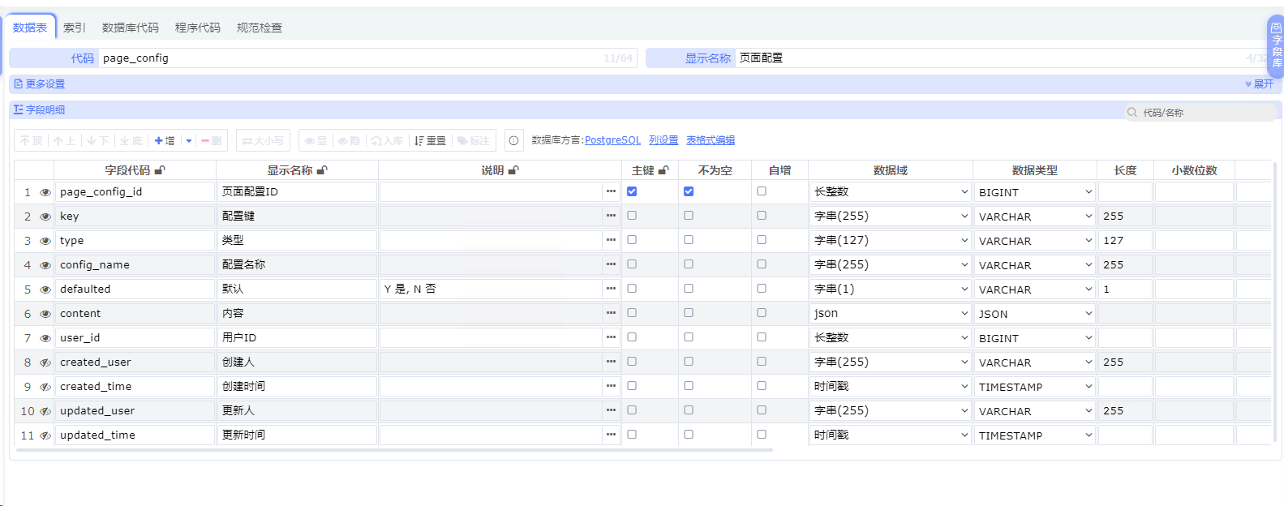Screen dimensions: 1284x506
Task: Open the 列设置 link
Action: pos(663,140)
